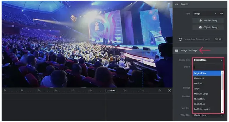Click the scrollbar down arrow in size list
This screenshot has height=122, width=229.
click(222, 112)
